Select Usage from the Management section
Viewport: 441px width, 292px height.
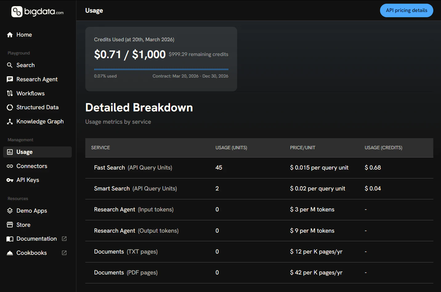click(x=24, y=152)
